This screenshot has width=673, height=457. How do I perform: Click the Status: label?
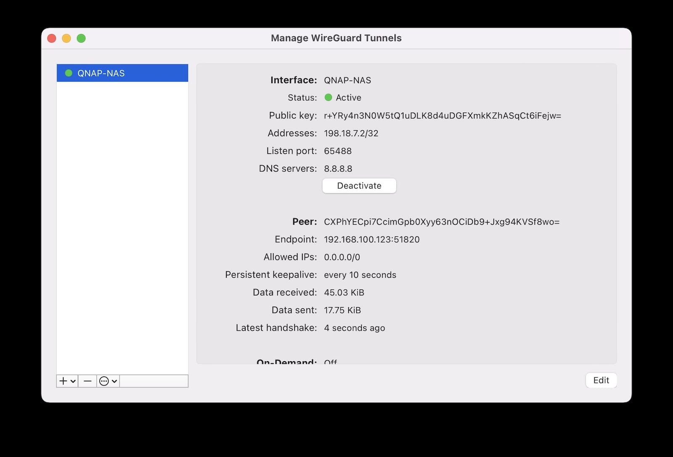tap(302, 97)
